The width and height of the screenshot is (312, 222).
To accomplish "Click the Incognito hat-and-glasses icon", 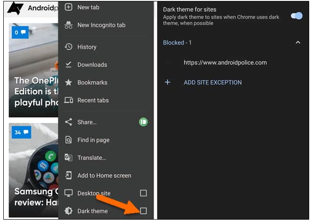I will pyautogui.click(x=68, y=25).
